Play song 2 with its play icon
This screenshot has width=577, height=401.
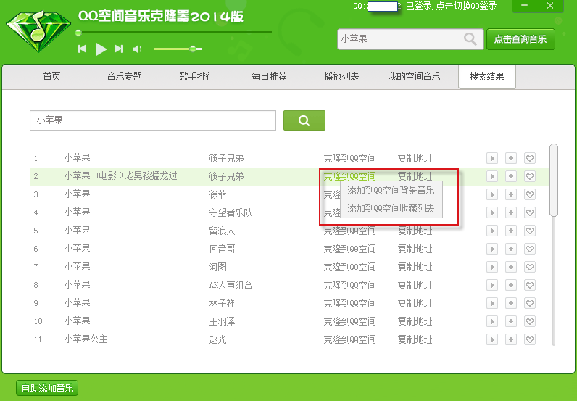[492, 176]
